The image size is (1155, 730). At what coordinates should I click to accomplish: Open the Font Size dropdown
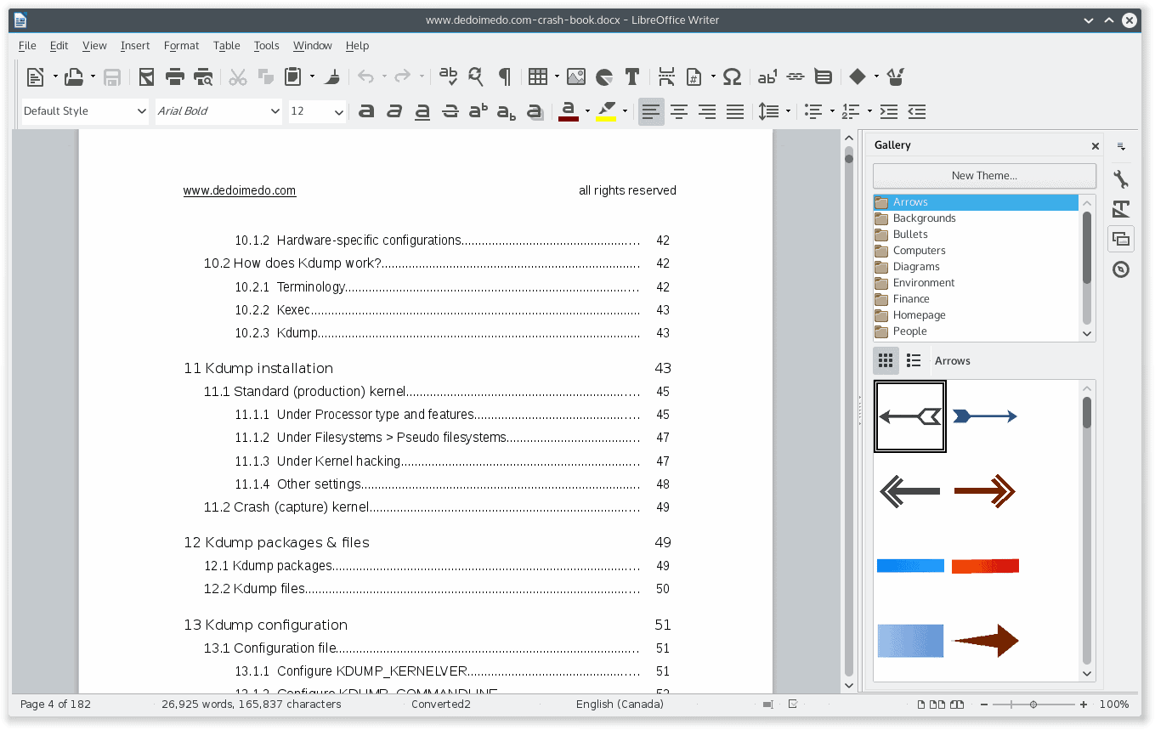pos(338,111)
